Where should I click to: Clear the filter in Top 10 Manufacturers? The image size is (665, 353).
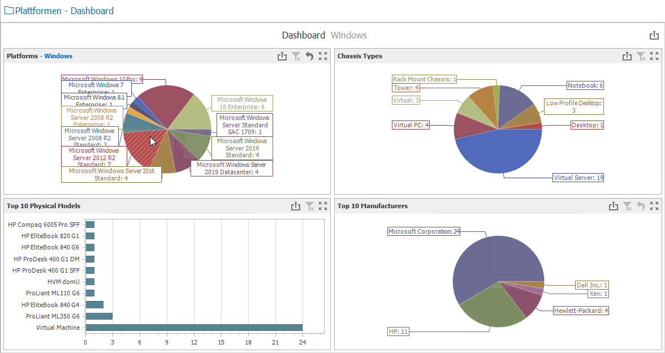(x=627, y=206)
